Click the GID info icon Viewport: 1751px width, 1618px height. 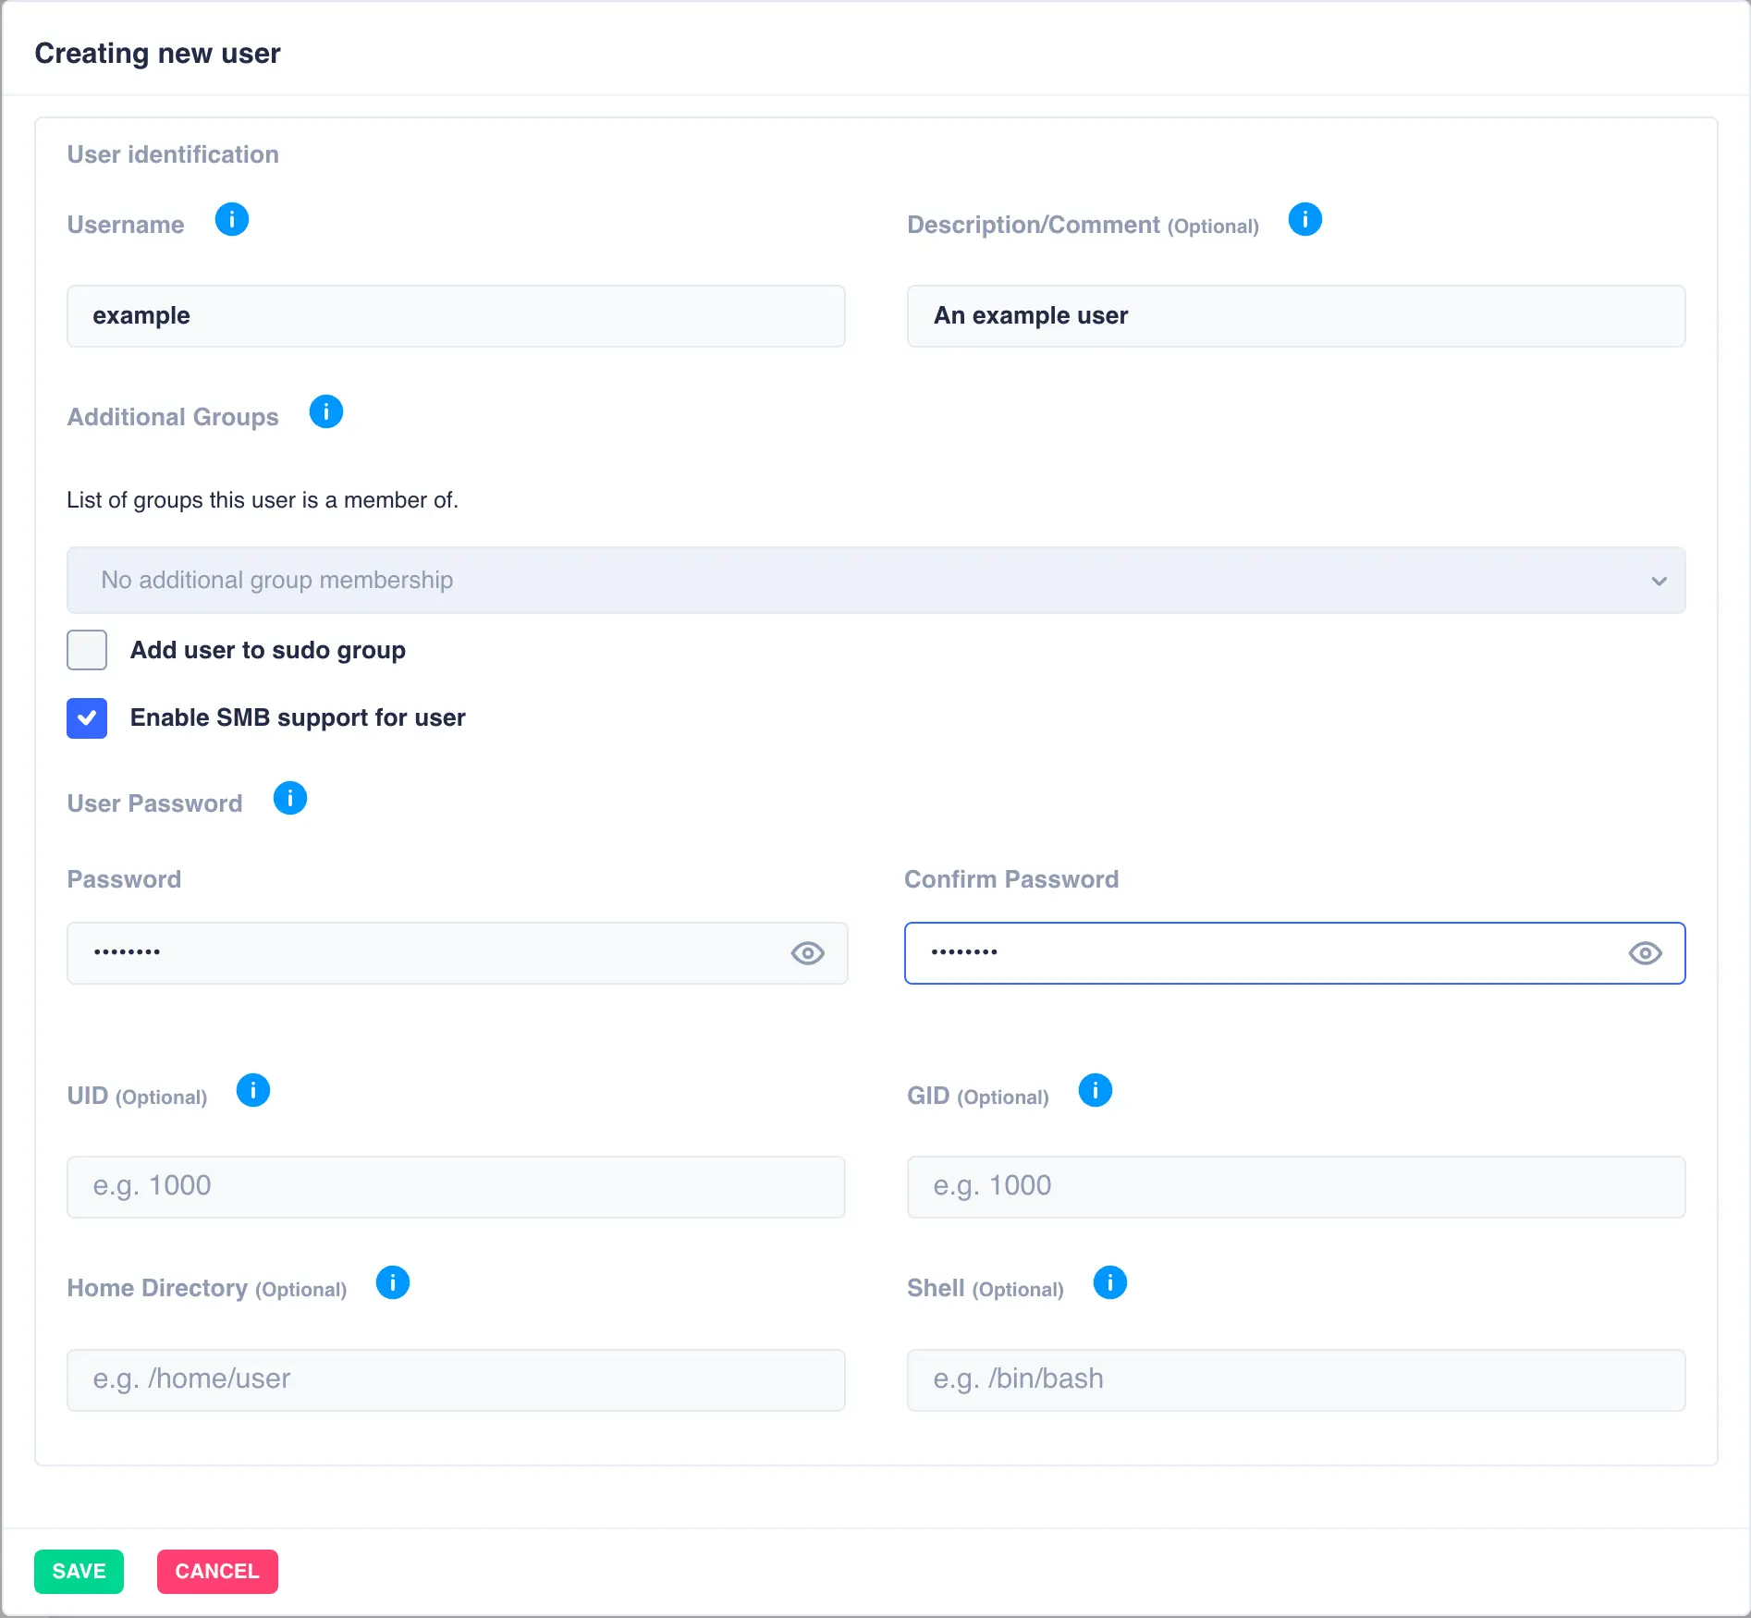click(1095, 1091)
